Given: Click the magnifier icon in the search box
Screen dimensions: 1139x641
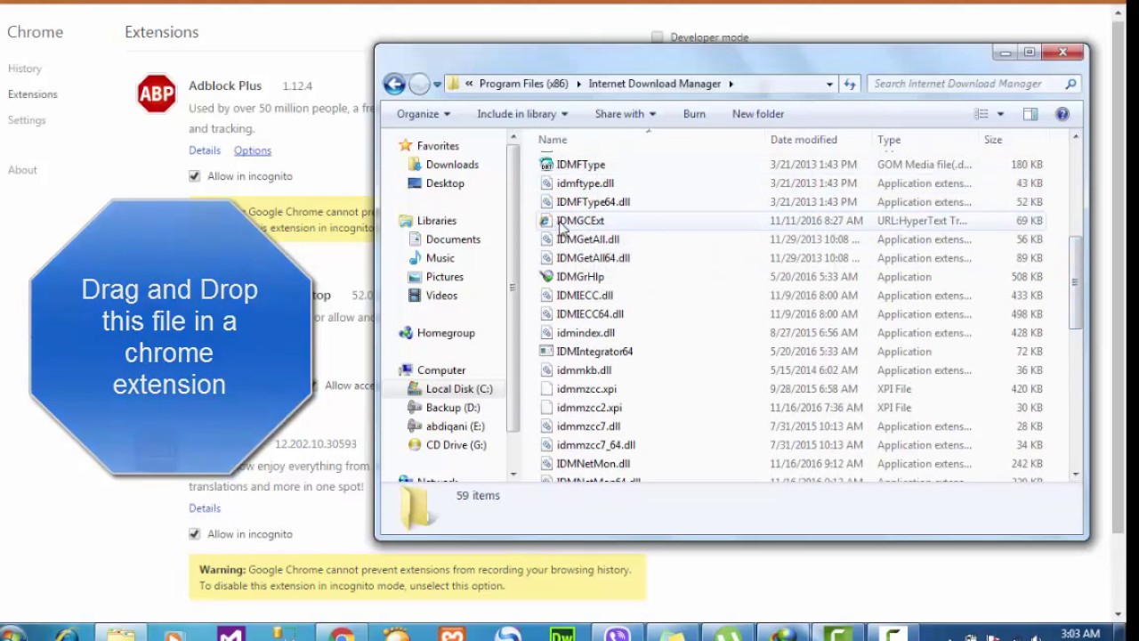Looking at the screenshot, I should (x=1070, y=84).
